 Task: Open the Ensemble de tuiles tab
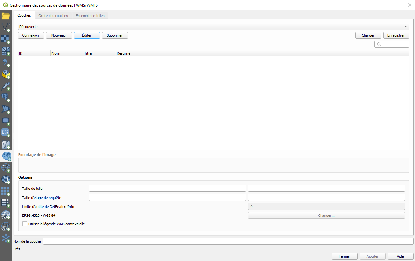90,15
